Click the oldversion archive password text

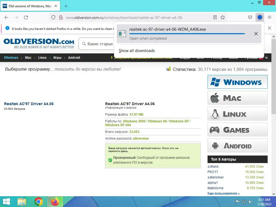tap(141, 139)
